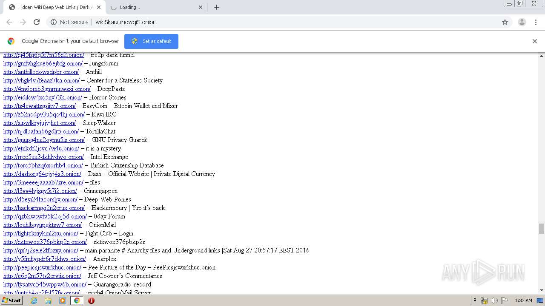Open the EasyCoin Bitcoin Wallet link
Viewport: 545px width, 306px height.
[40, 106]
